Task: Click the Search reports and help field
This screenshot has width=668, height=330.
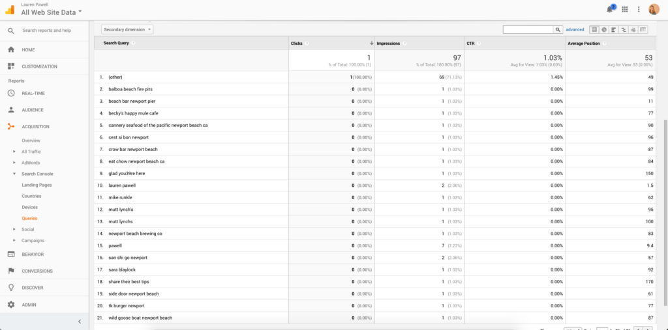Action: click(x=47, y=31)
